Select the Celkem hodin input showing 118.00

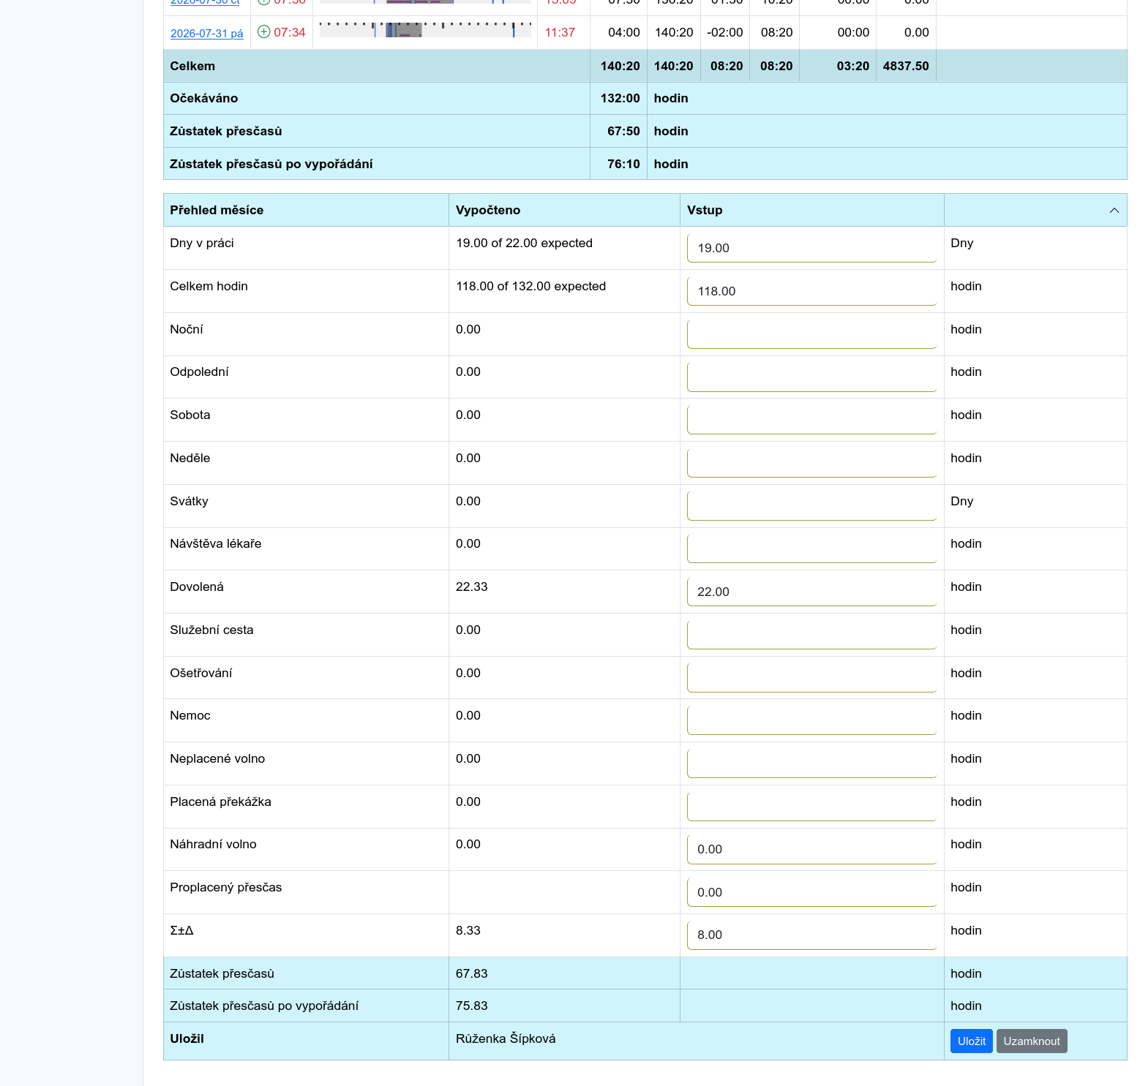click(x=811, y=291)
